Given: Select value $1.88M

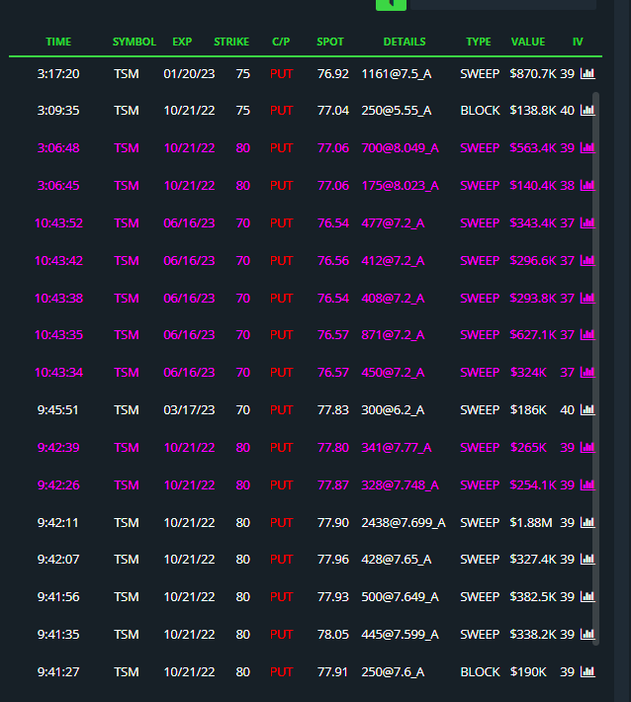Looking at the screenshot, I should tap(531, 523).
